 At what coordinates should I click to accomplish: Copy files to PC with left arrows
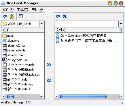[x=49, y=81]
